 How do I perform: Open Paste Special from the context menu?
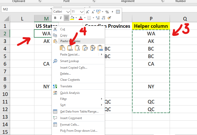[70, 55]
